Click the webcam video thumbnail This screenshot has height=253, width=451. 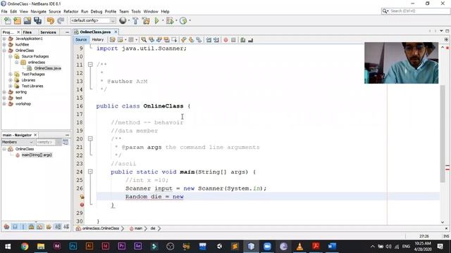(x=401, y=63)
